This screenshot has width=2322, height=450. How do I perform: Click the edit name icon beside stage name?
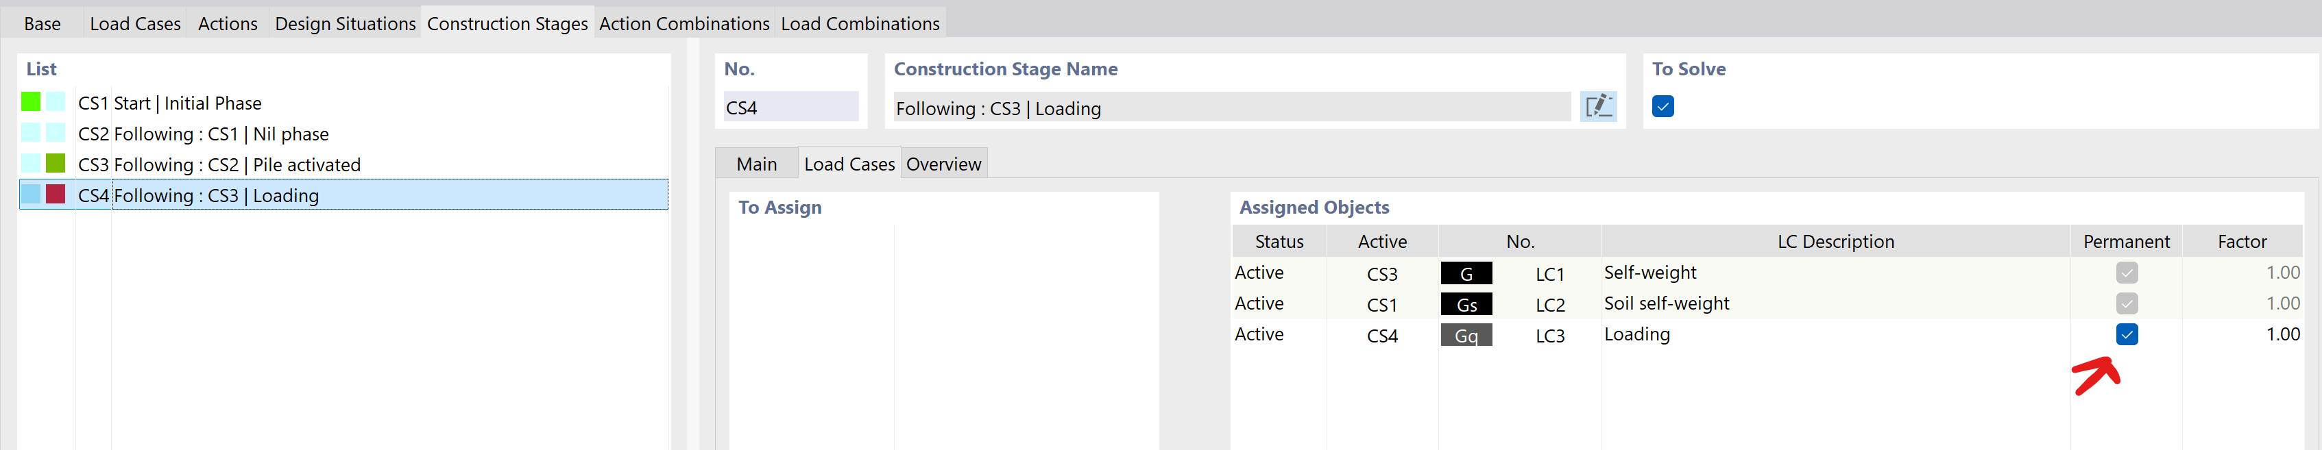point(1597,106)
